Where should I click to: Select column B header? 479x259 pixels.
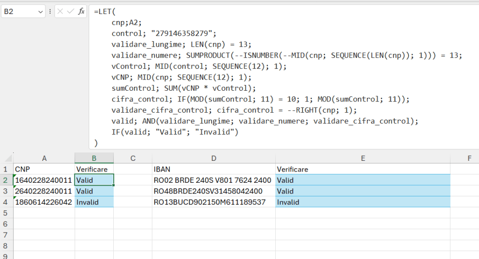tap(94, 158)
